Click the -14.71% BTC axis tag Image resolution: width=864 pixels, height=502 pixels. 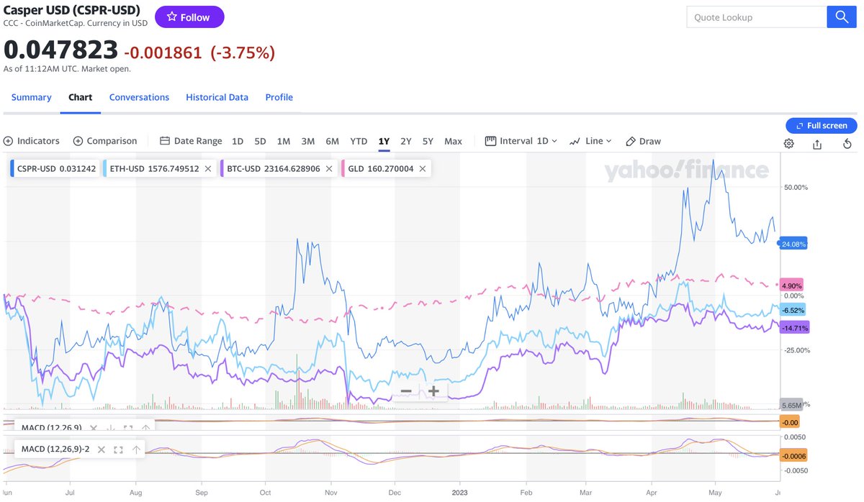[x=794, y=328]
